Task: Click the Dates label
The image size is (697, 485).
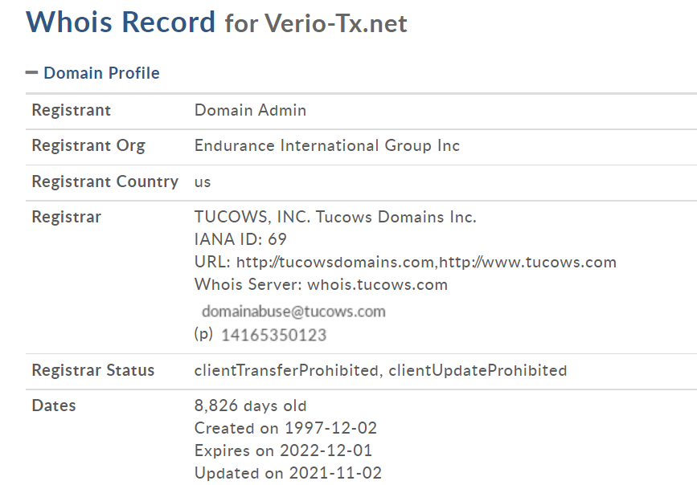Action: click(x=54, y=406)
